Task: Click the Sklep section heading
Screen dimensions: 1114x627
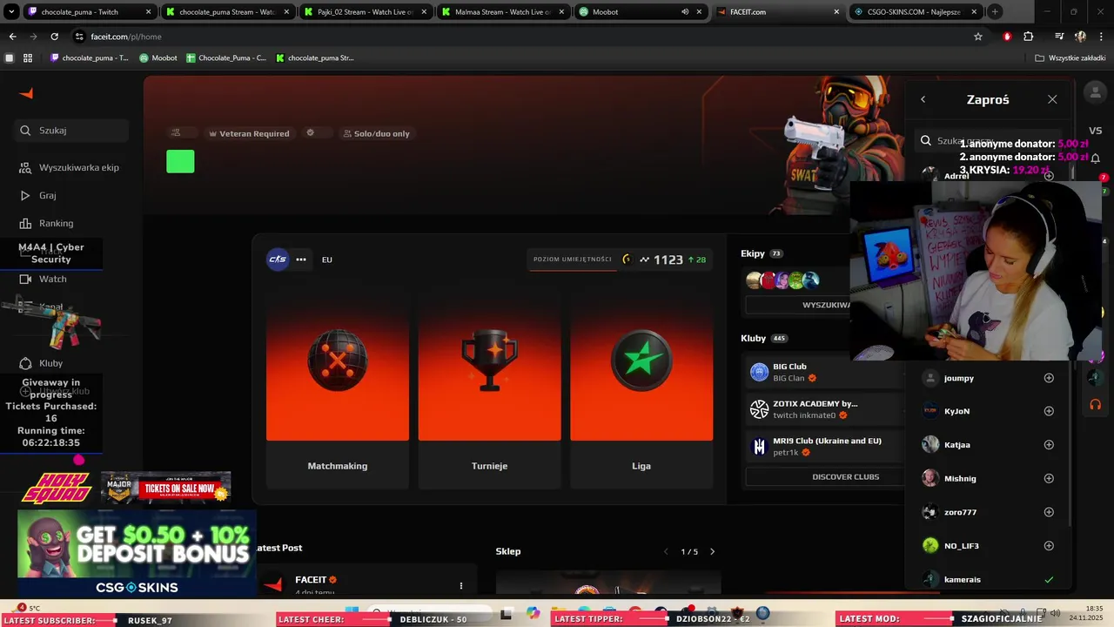Action: pyautogui.click(x=508, y=551)
